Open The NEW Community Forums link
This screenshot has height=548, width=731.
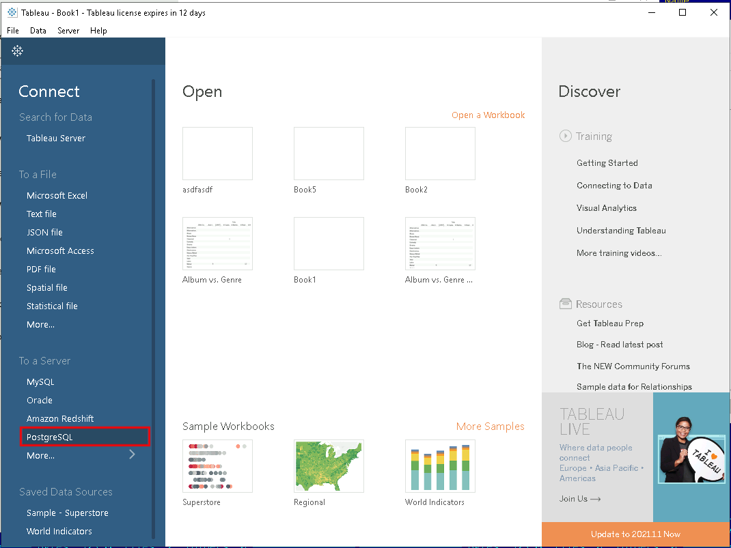(x=633, y=366)
